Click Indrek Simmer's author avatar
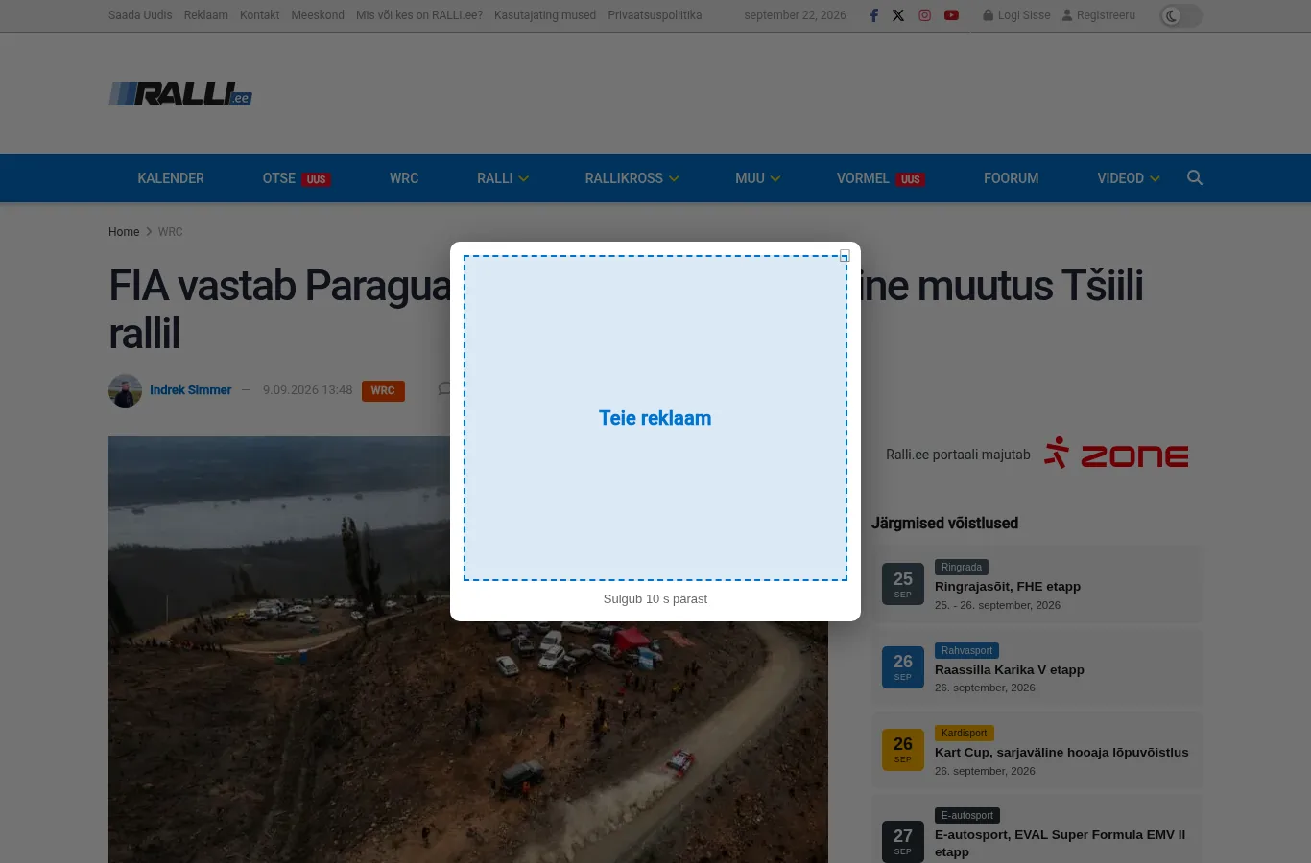Viewport: 1311px width, 863px height. 125,390
